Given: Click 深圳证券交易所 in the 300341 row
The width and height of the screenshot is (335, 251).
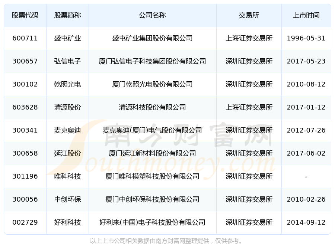Looking at the screenshot, I should [249, 130].
